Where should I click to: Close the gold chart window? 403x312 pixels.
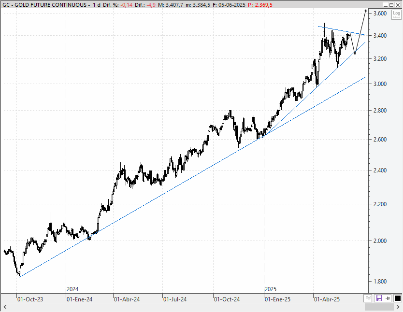coord(397,5)
